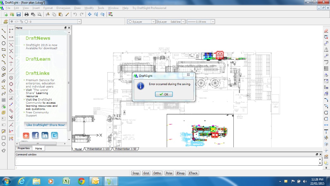The height and width of the screenshot is (186, 330).
Task: Click the Windows Start button
Action: point(6,181)
